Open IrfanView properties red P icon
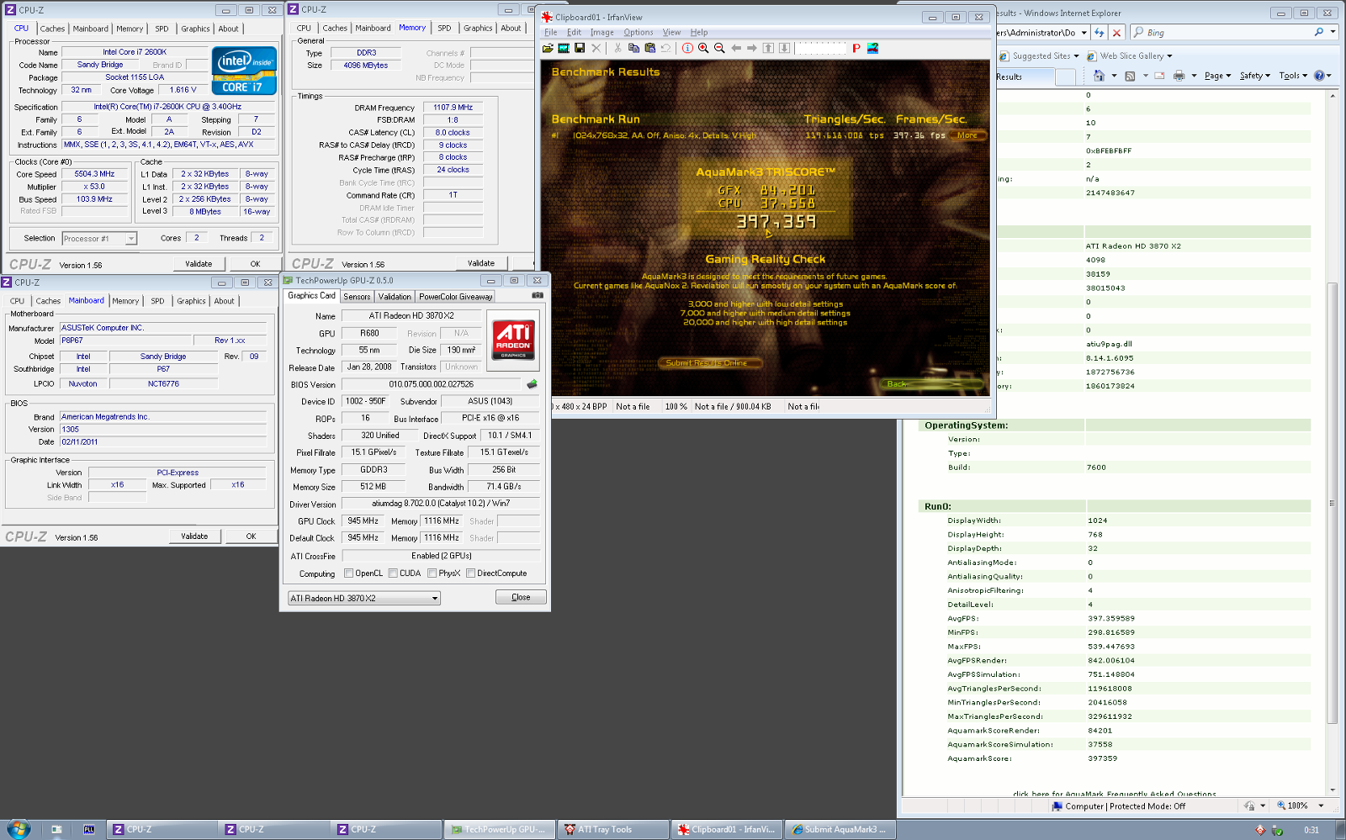Viewport: 1346px width, 840px height. (856, 48)
